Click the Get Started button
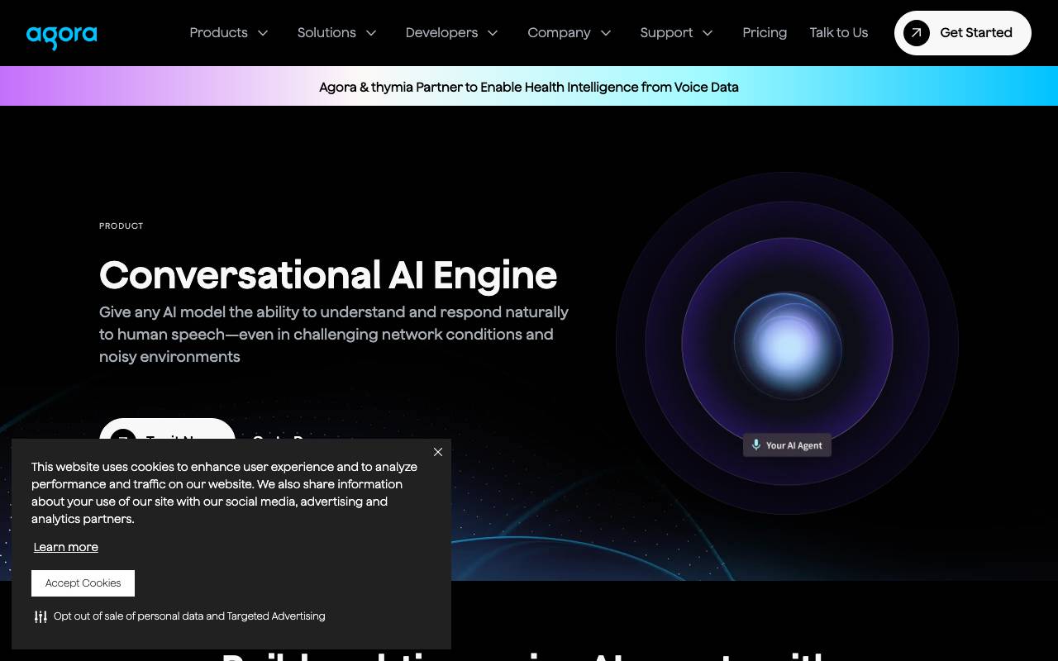 pos(963,33)
